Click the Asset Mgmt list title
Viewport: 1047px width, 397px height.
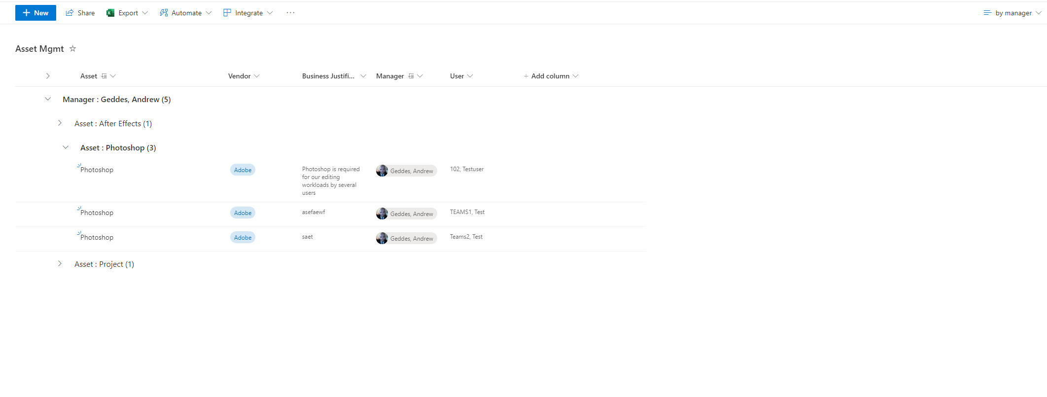pos(39,48)
